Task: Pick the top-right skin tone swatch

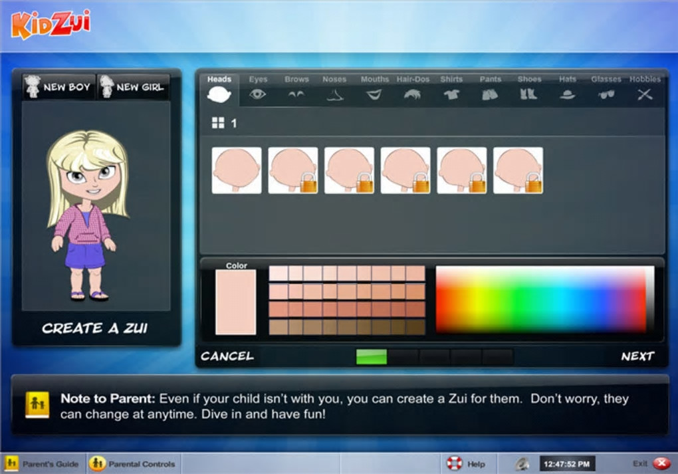Action: [416, 273]
